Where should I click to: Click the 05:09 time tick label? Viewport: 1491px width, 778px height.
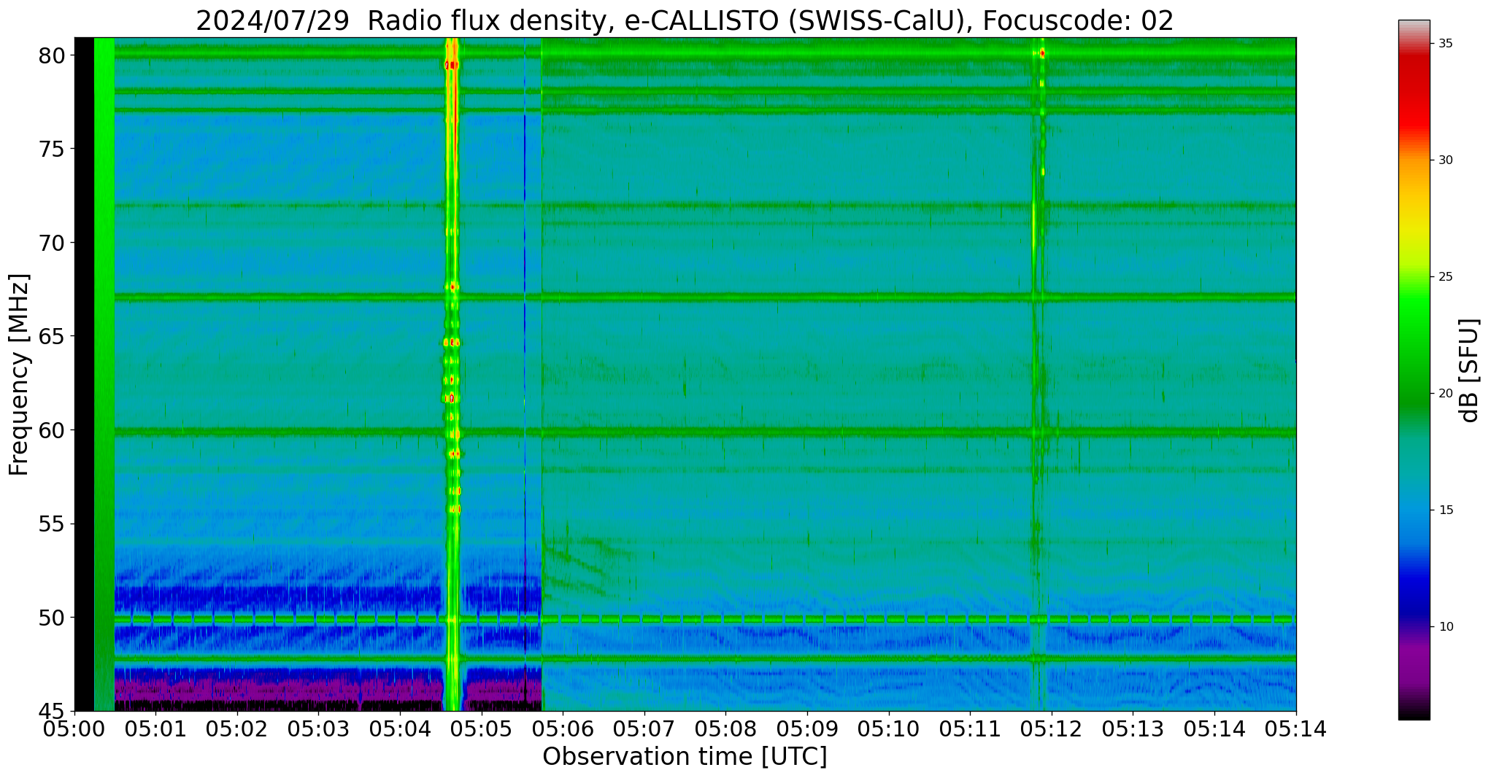pos(807,729)
